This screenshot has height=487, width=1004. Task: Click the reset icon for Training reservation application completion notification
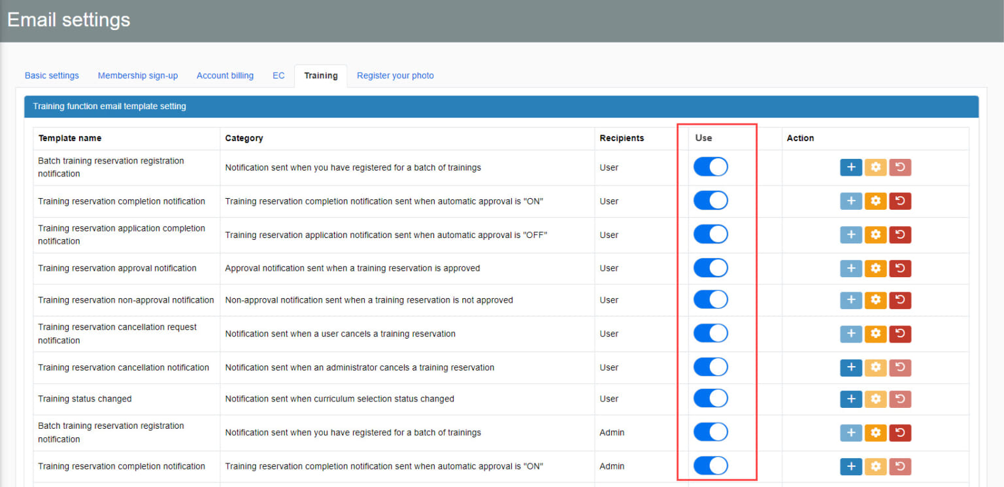pyautogui.click(x=900, y=234)
